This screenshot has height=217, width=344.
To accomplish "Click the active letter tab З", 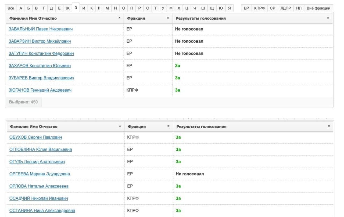I will click(76, 8).
